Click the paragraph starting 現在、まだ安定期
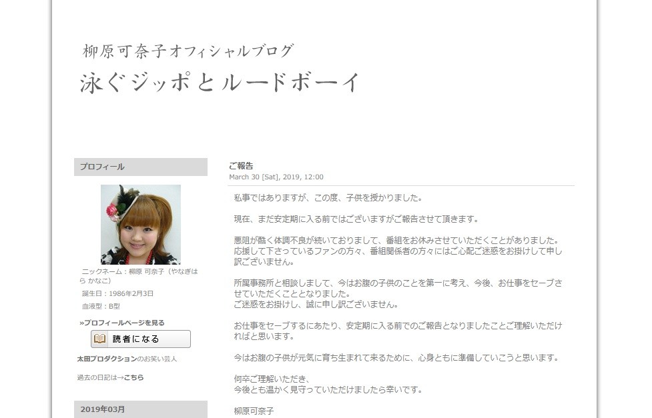 pos(356,219)
